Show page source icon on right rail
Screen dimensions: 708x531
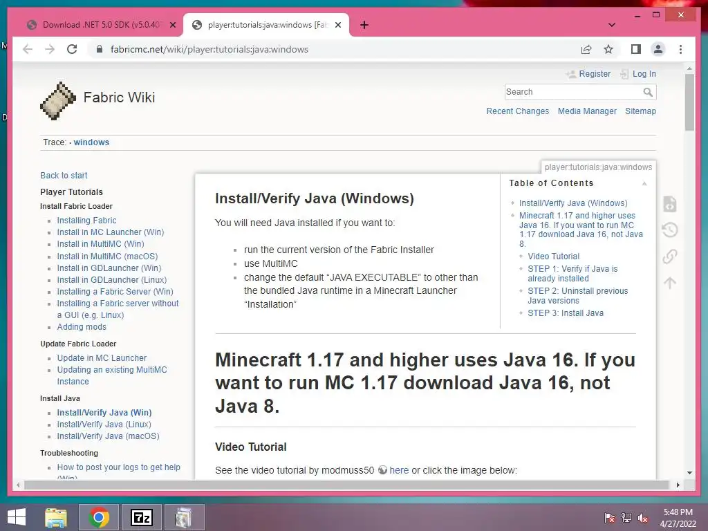point(670,204)
